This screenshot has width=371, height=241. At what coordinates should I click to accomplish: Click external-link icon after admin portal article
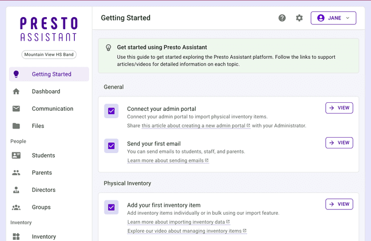click(x=248, y=126)
